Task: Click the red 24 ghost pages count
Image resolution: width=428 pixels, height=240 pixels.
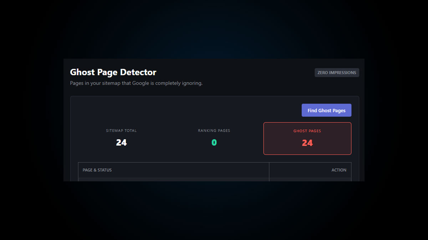Action: 307,143
